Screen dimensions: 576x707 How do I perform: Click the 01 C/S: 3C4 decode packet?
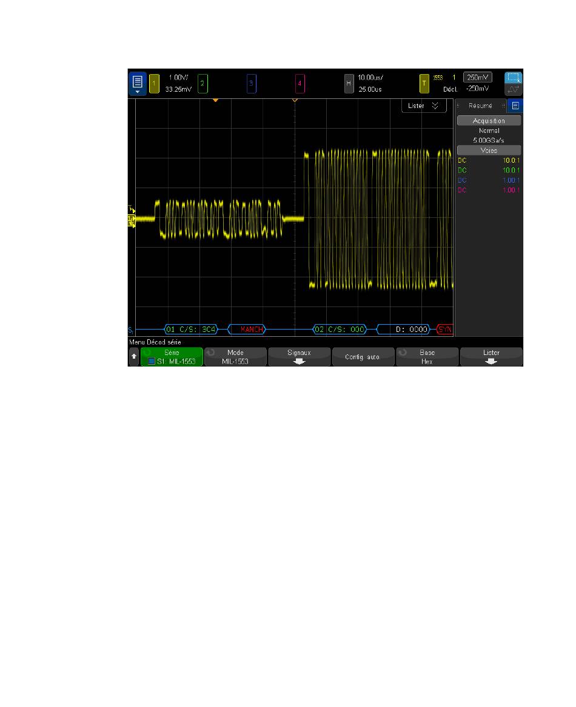(191, 330)
